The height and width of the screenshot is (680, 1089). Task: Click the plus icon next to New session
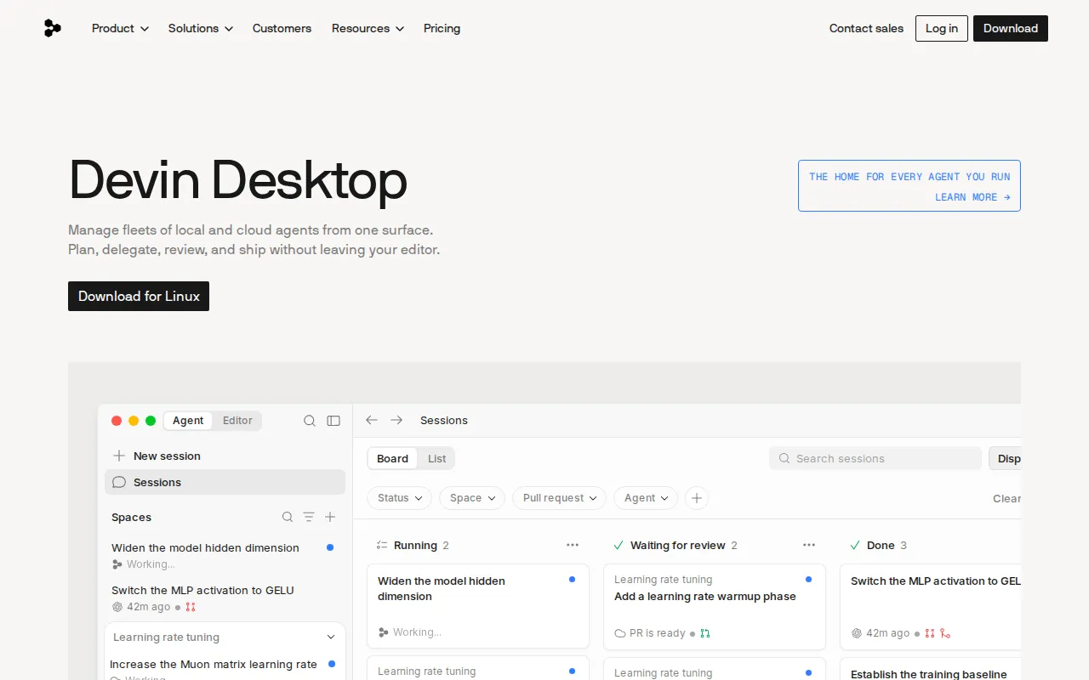(x=119, y=456)
